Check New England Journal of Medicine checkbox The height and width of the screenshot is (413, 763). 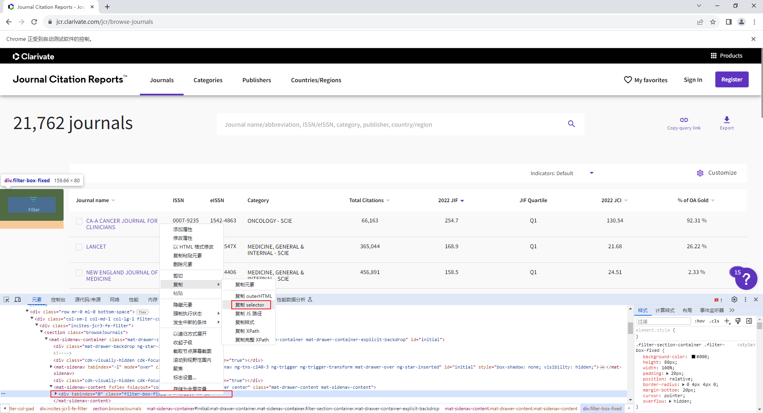[x=79, y=273]
